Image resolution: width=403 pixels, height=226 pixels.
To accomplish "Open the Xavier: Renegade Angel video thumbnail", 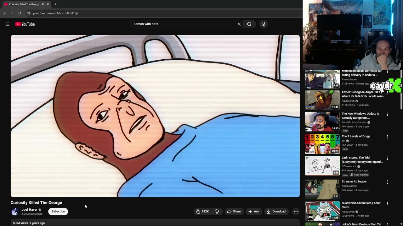I will coord(322,100).
